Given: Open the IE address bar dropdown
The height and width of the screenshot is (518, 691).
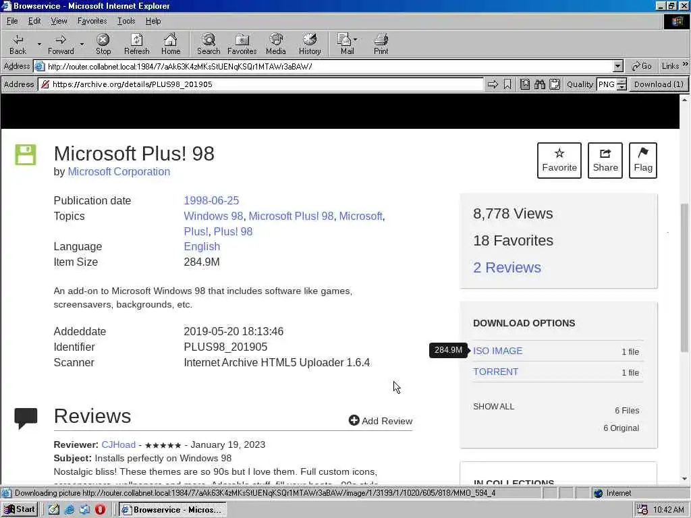Looking at the screenshot, I should 618,67.
